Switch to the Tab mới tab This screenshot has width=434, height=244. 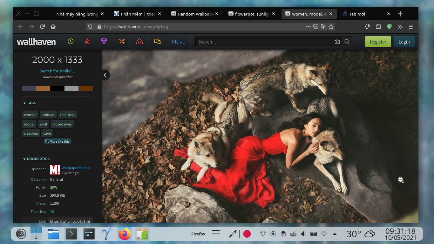(x=366, y=14)
